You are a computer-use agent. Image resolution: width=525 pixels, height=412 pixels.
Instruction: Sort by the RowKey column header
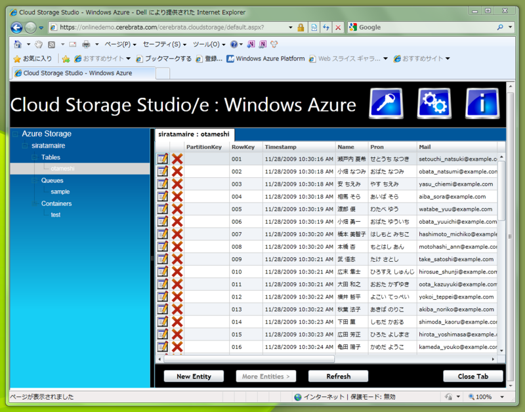(x=245, y=147)
